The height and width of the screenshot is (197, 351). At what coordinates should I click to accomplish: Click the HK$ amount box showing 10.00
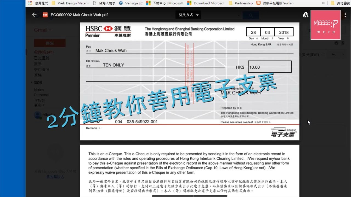point(270,67)
